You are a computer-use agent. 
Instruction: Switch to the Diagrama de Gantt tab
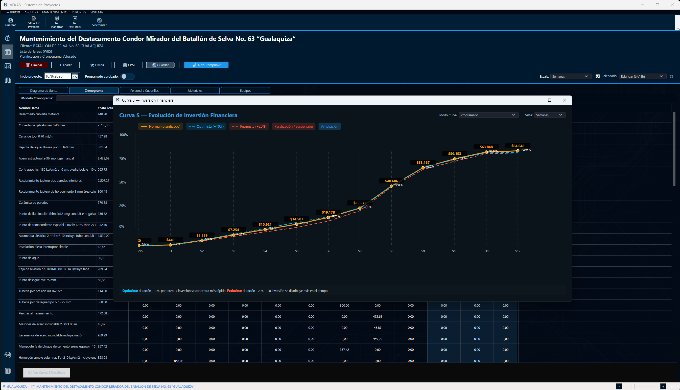click(x=43, y=90)
